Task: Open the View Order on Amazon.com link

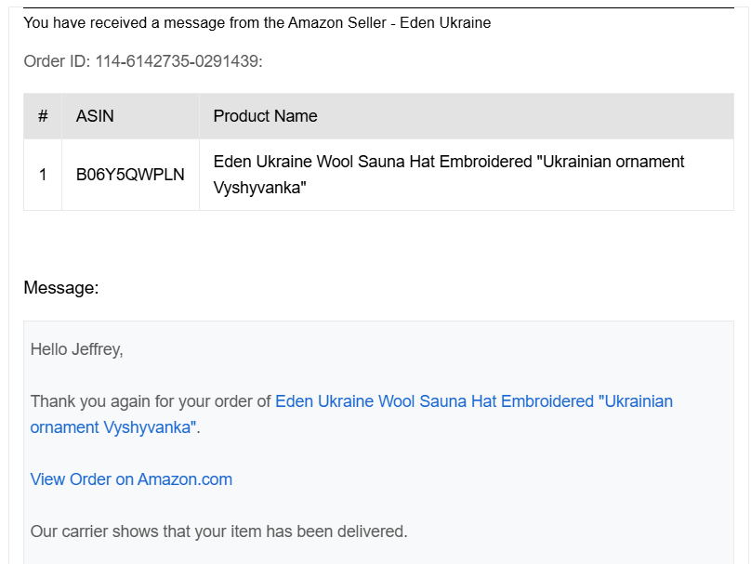Action: (131, 479)
